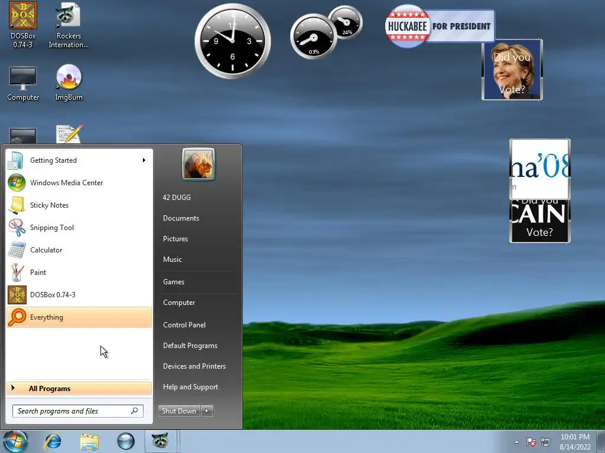Screen dimensions: 605x453
Task: Expand All Programs list
Action: 79,388
